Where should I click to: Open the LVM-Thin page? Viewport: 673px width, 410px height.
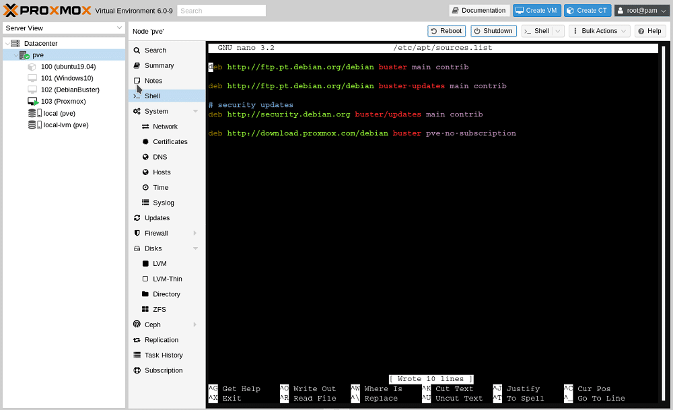pyautogui.click(x=166, y=279)
